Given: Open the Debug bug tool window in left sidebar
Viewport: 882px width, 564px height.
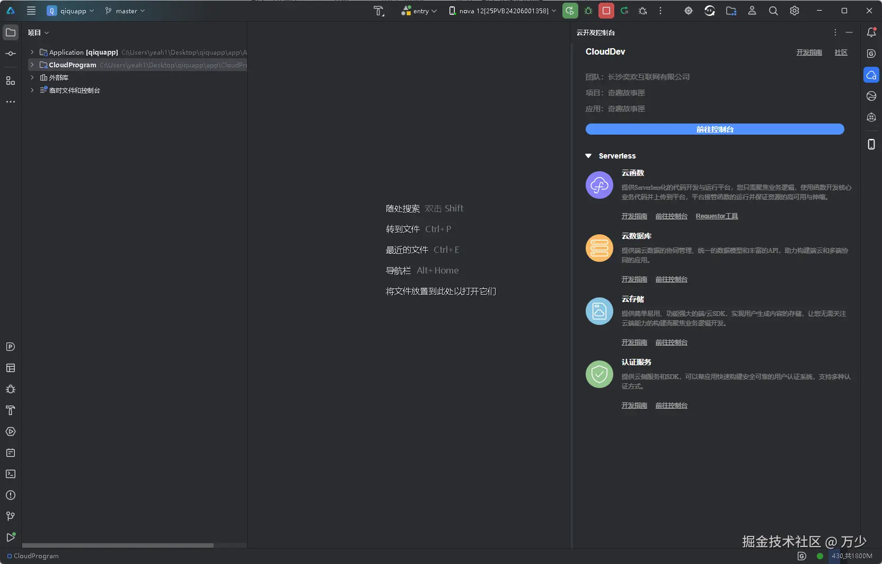Looking at the screenshot, I should pyautogui.click(x=11, y=389).
